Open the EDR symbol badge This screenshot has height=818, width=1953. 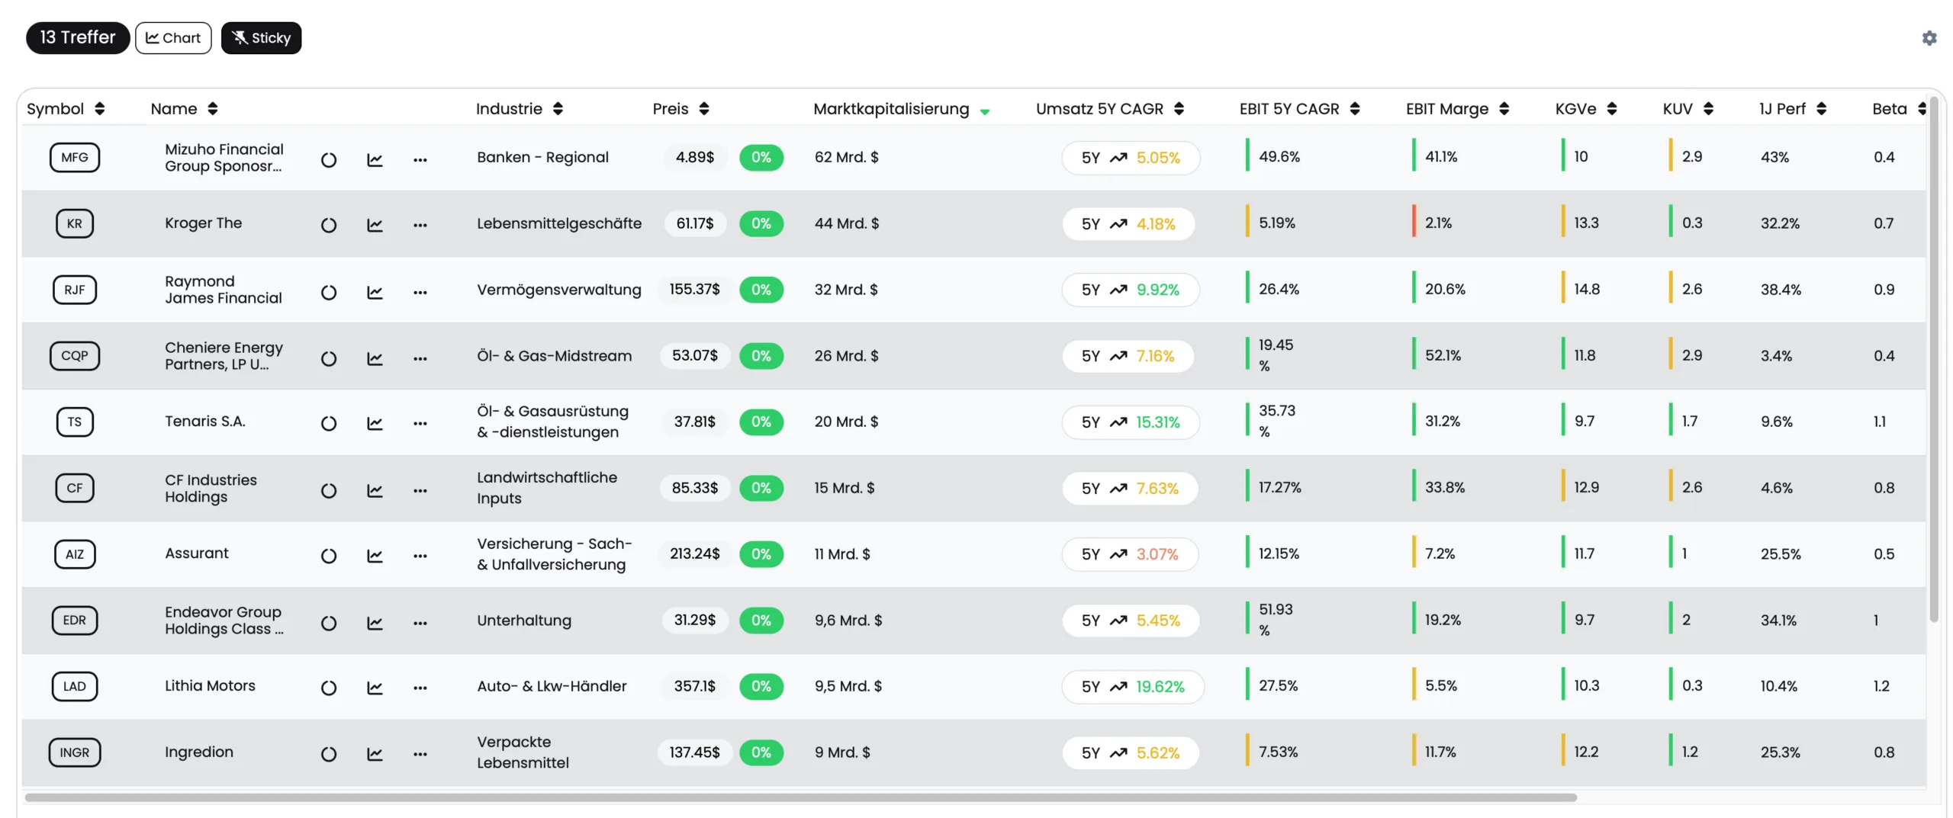(x=74, y=620)
